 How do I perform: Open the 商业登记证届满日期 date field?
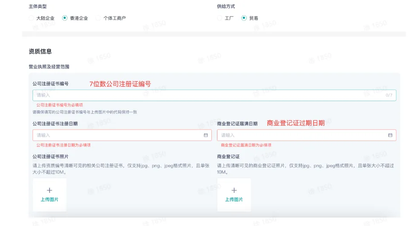click(306, 135)
